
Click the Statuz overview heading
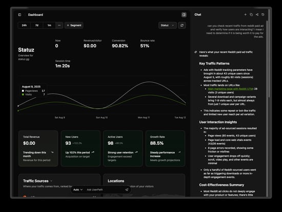[26, 50]
